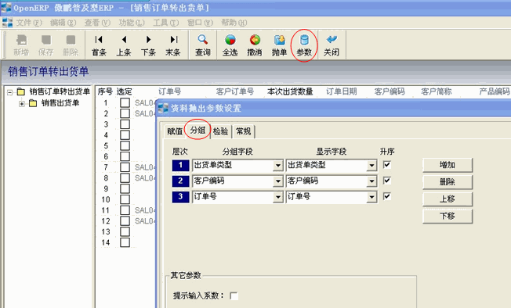Image resolution: width=511 pixels, height=308 pixels.
Task: Click the 增加 button
Action: [x=448, y=165]
